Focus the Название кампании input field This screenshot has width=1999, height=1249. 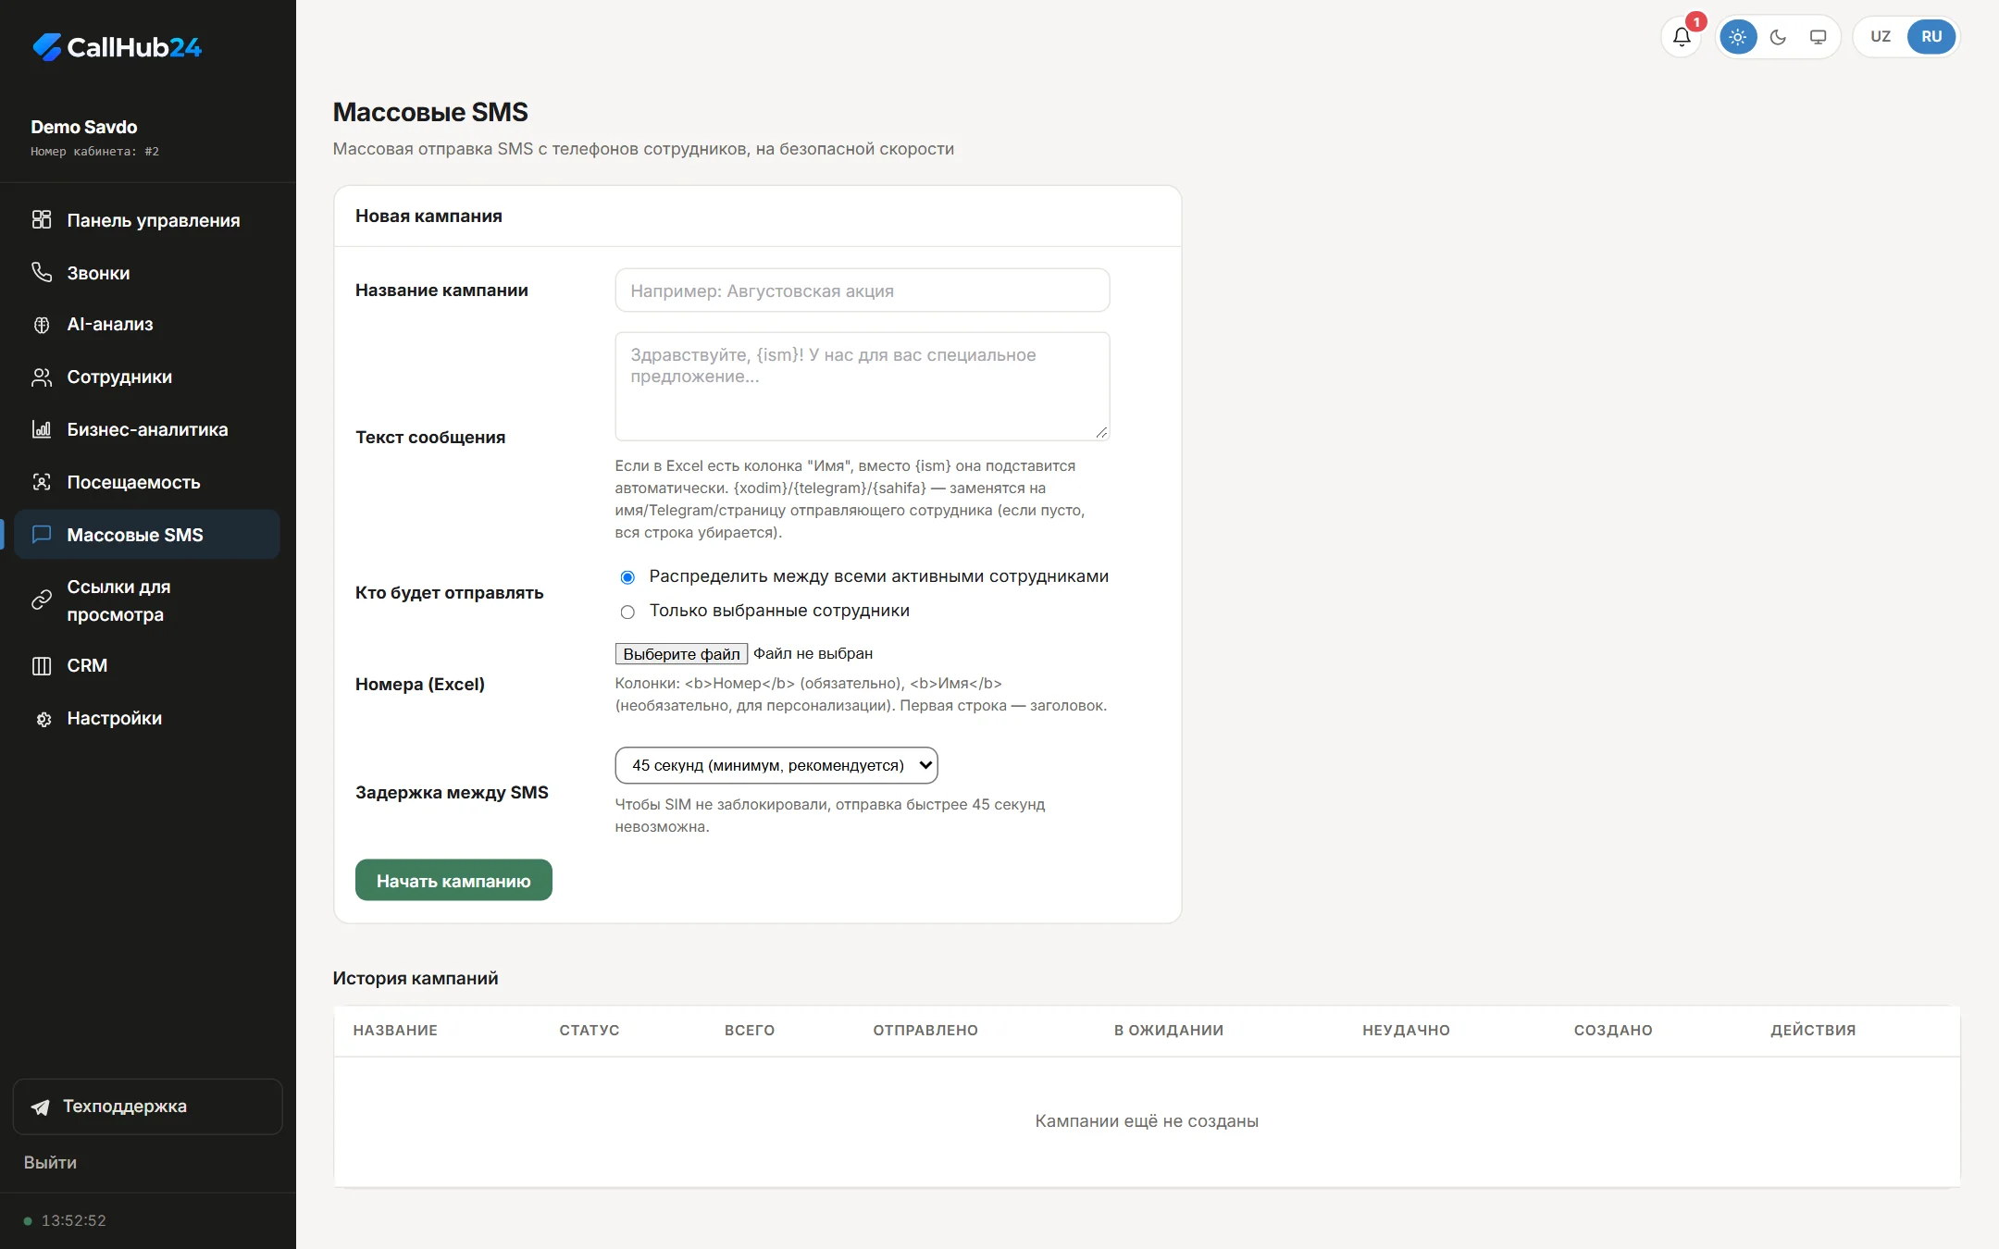[862, 291]
